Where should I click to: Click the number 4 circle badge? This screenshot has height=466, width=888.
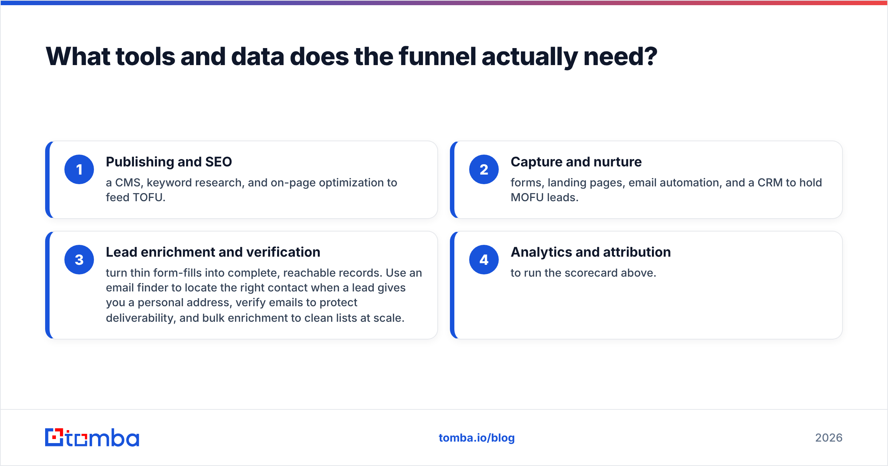[484, 260]
